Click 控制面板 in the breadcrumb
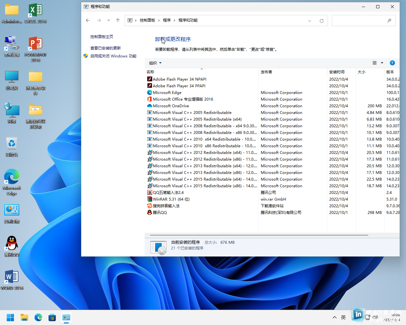Screen dimensions: 406x325 (147, 20)
